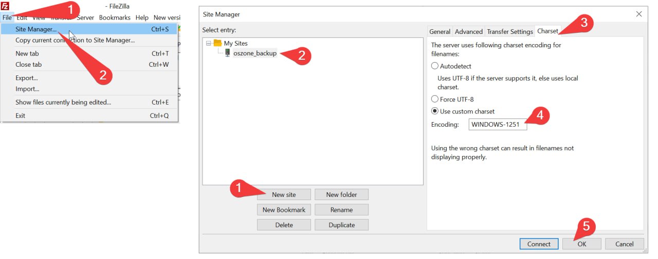
Task: Choose the Use custom charset option
Action: 435,111
